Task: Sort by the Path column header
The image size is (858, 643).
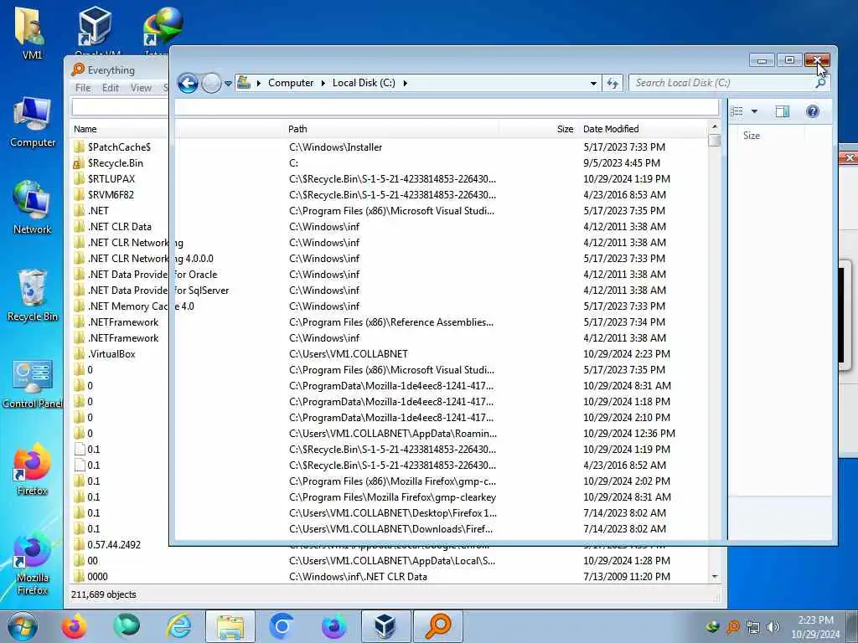Action: (x=297, y=129)
